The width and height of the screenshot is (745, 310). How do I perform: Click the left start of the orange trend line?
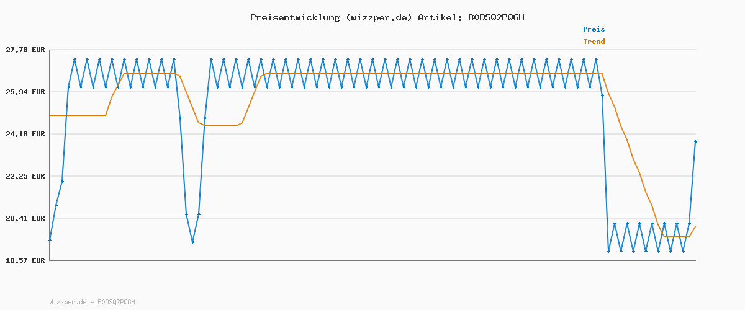(50, 115)
